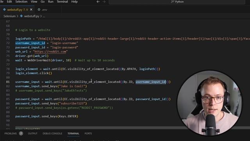The image size is (250, 141).
Task: Expand the breadcrumb ellipsis
Action: pos(44,16)
